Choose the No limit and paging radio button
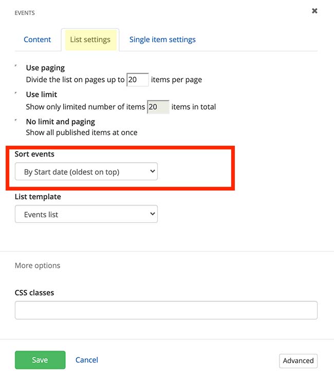 click(16, 121)
